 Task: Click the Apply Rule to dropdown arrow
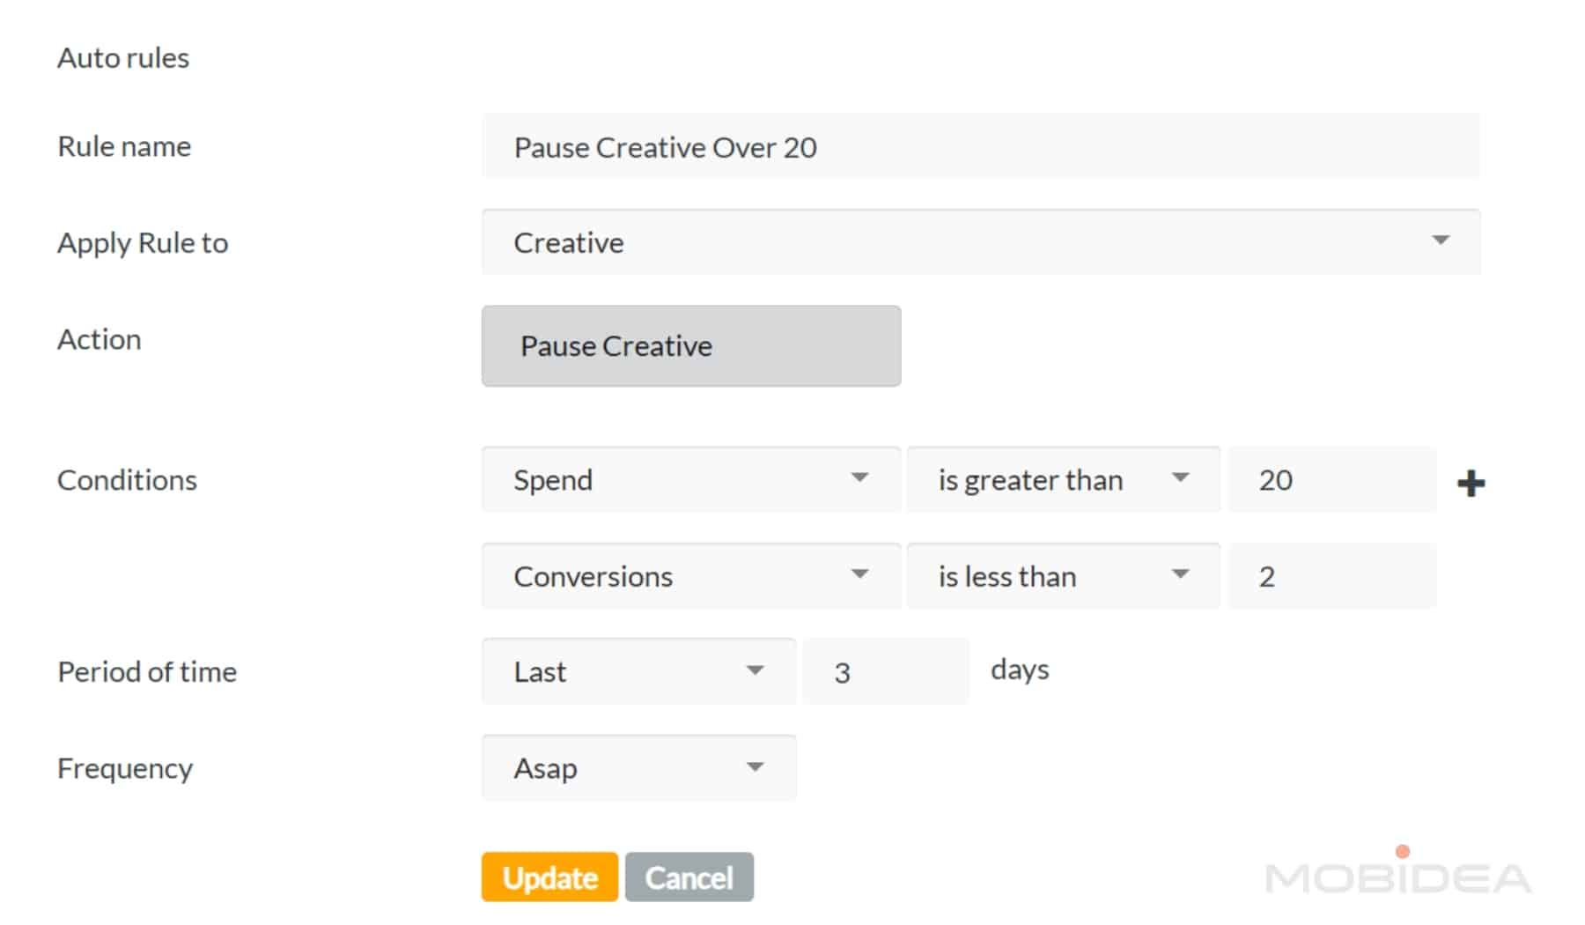pos(1441,239)
